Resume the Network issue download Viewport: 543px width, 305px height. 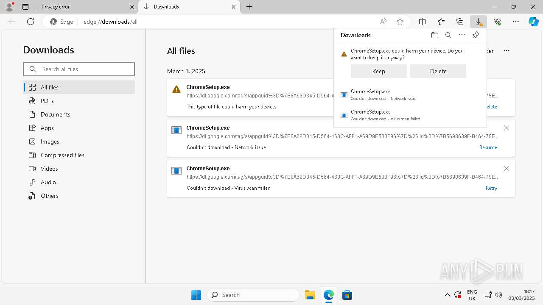(x=488, y=147)
